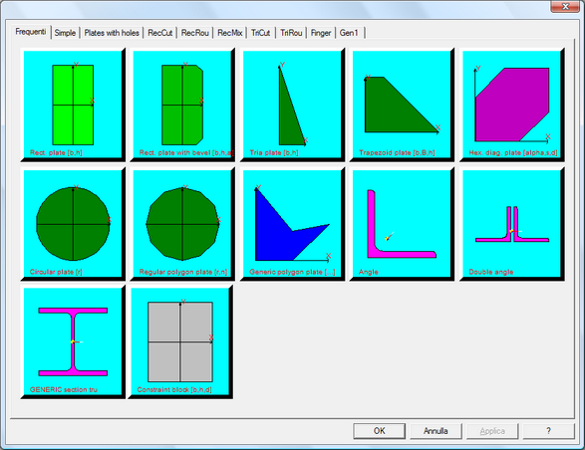The height and width of the screenshot is (450, 585).
Task: Choose the Hex. diag. plate shape
Action: pyautogui.click(x=512, y=105)
